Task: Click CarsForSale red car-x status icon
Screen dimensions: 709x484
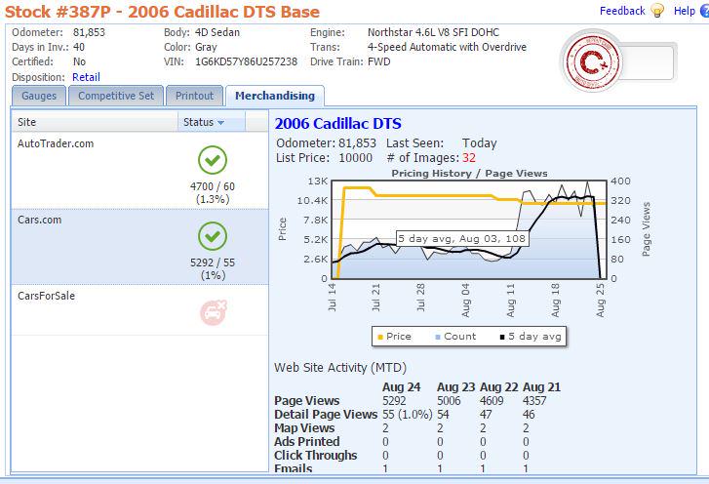Action: [x=214, y=312]
